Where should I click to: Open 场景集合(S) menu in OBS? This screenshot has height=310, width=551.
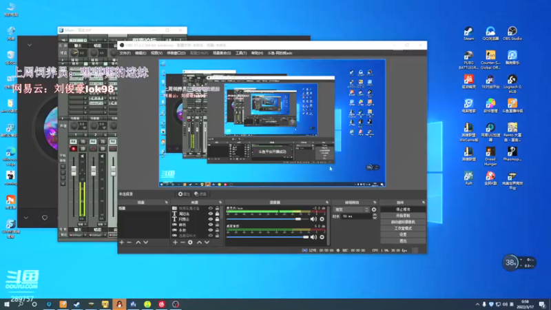click(x=222, y=53)
